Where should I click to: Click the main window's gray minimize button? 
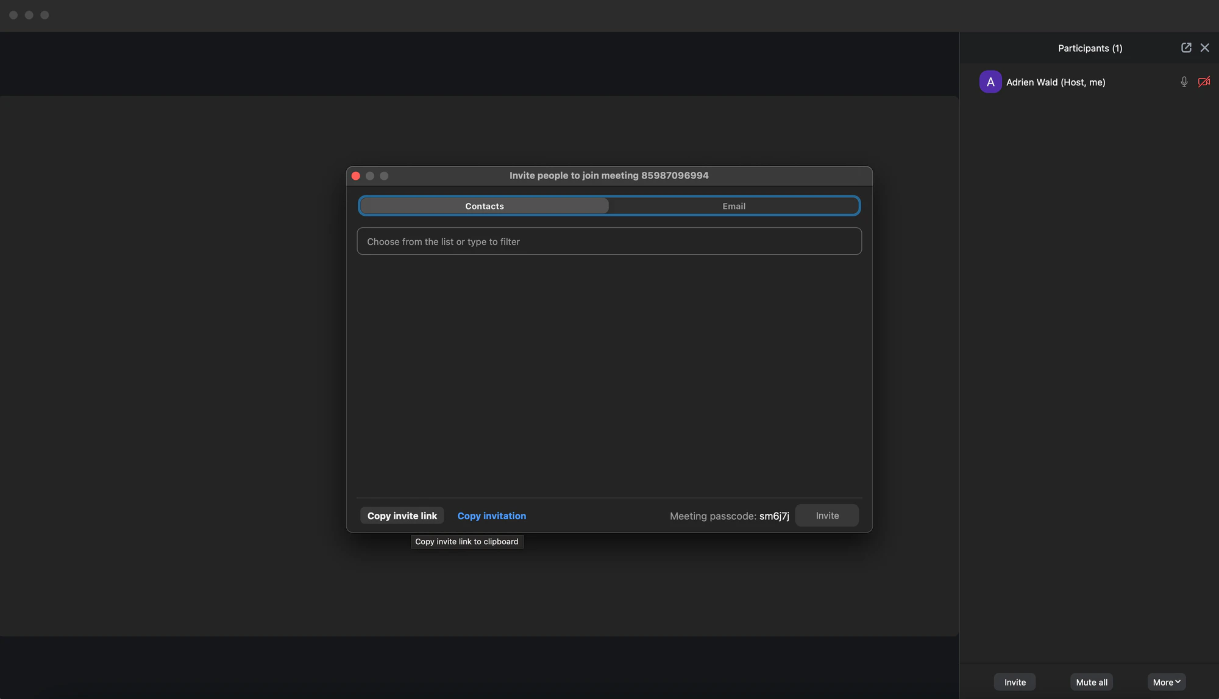pos(29,15)
